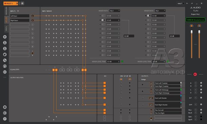Switch to the SETUP vertical tab

coord(6,20)
